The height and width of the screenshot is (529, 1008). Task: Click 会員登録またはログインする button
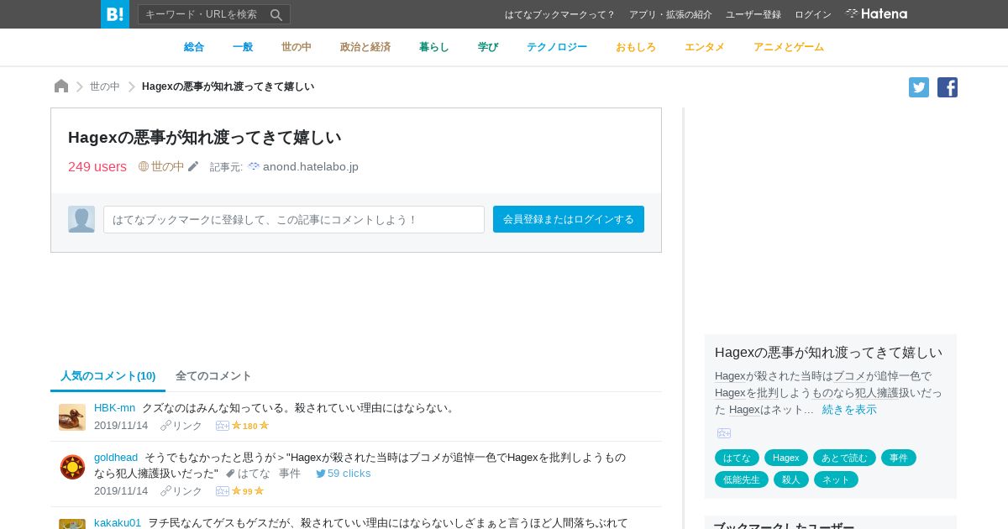[x=569, y=219]
